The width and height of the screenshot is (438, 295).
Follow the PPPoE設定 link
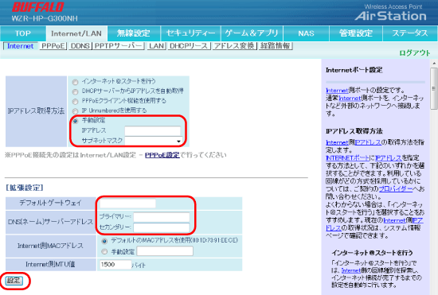coord(162,155)
